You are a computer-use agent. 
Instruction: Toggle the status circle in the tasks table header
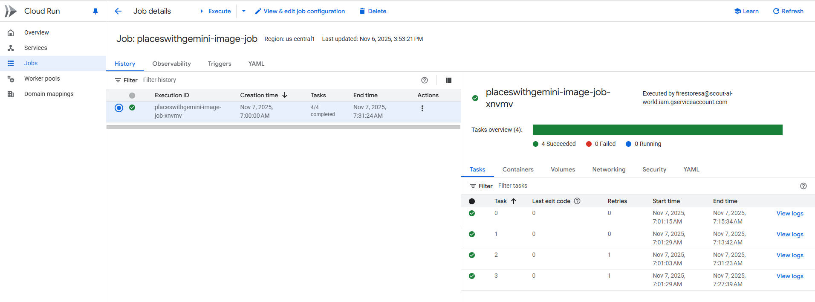471,201
